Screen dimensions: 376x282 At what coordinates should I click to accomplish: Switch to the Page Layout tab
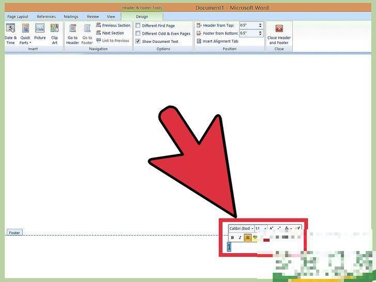[x=18, y=17]
